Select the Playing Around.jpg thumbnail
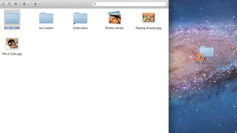Image resolution: width=237 pixels, height=133 pixels. (148, 17)
